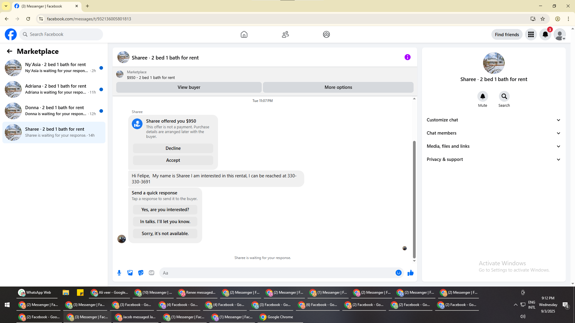The width and height of the screenshot is (575, 323).
Task: Expand Privacy & support section
Action: coord(494,159)
